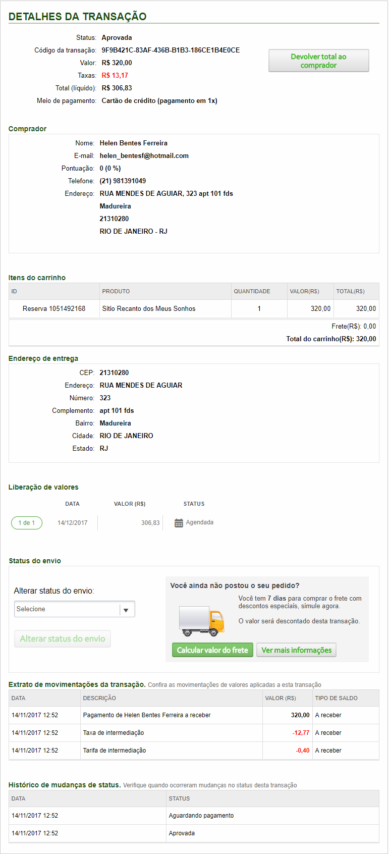The width and height of the screenshot is (389, 854).
Task: Click the shipping status dropdown arrow
Action: [x=126, y=610]
